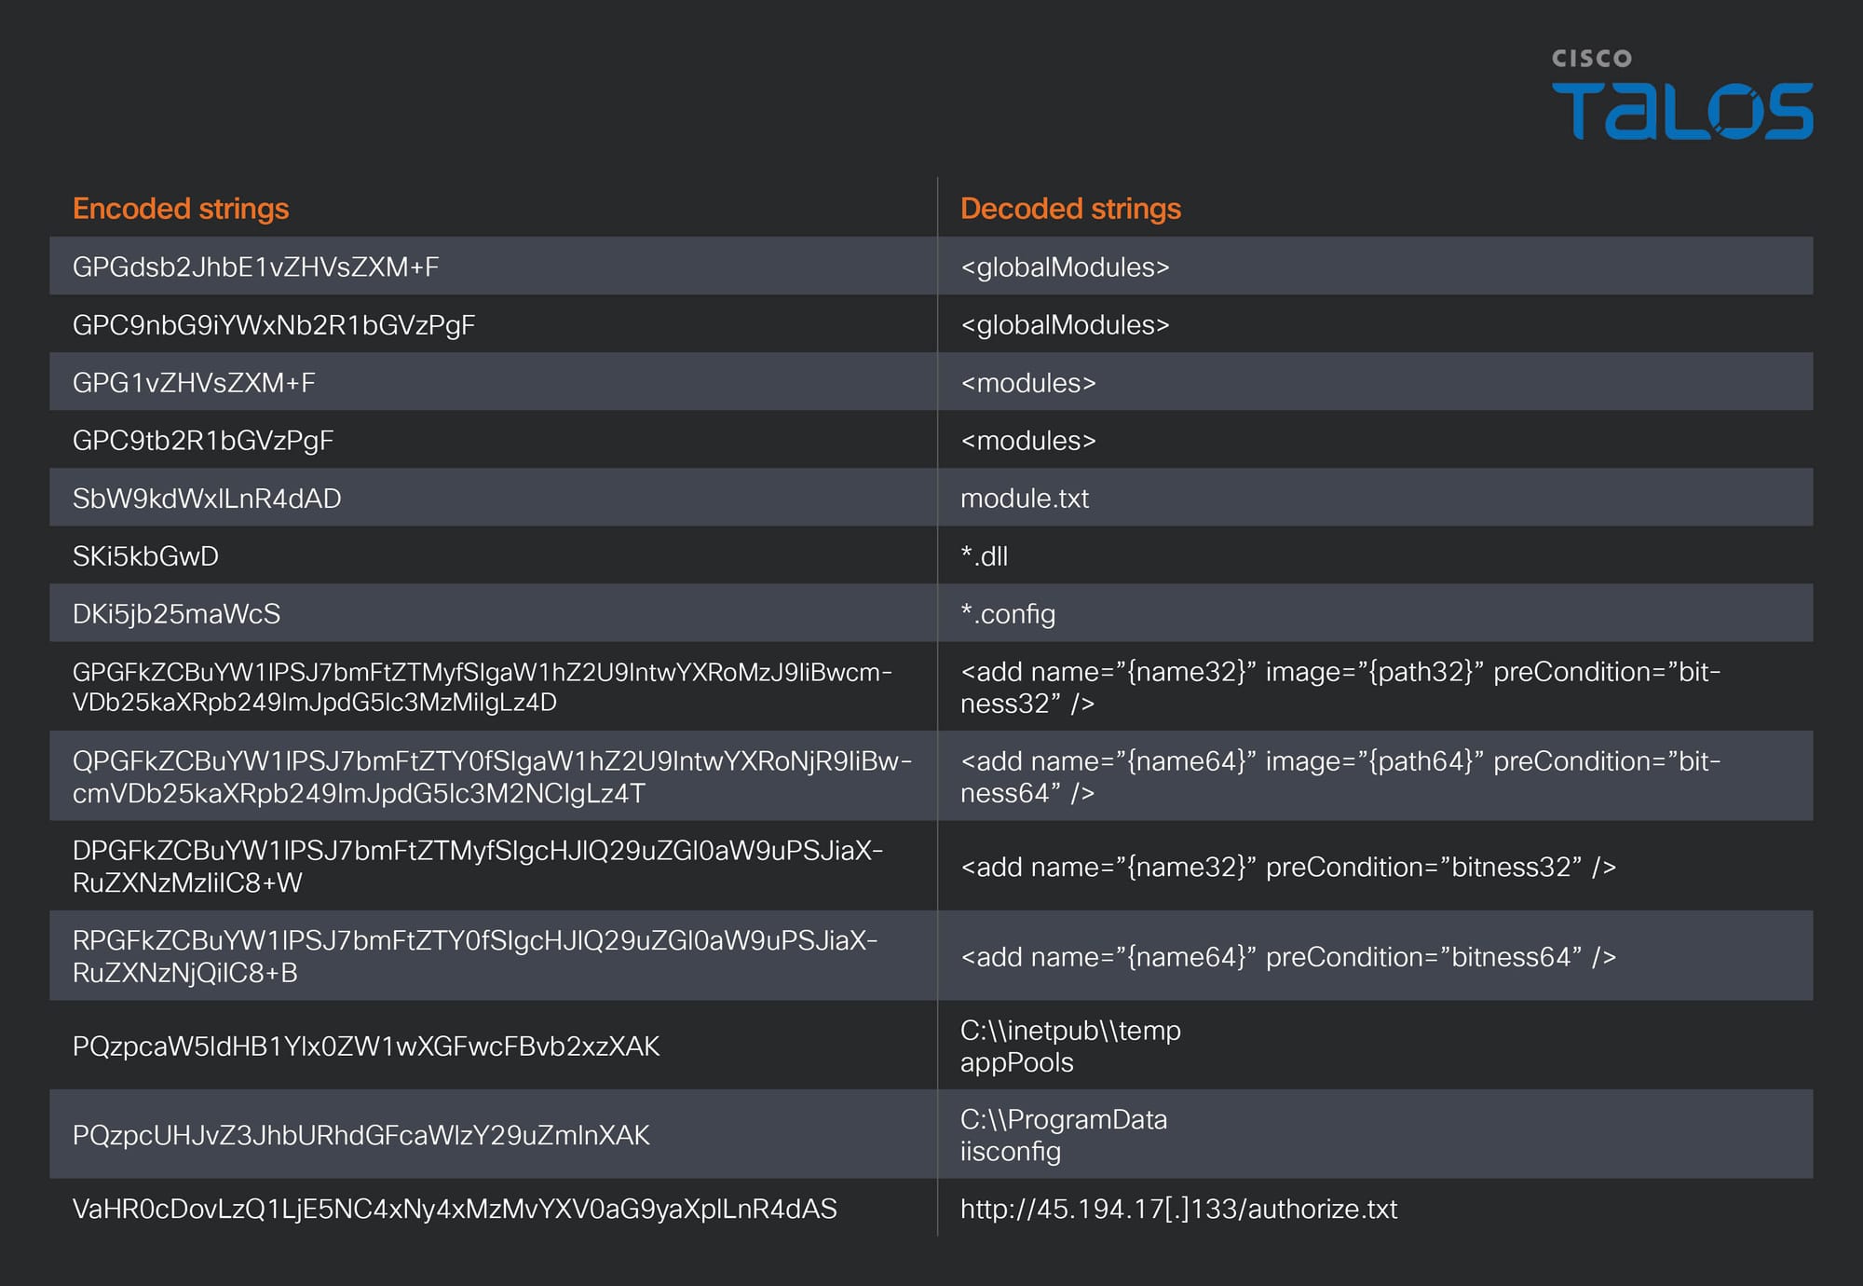This screenshot has width=1863, height=1286.
Task: Click encoded string starting with QPGFkZCBuYW1l
Action: [x=492, y=777]
